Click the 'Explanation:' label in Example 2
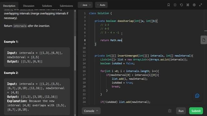Screen dimensions: 207x116 pos(17,101)
